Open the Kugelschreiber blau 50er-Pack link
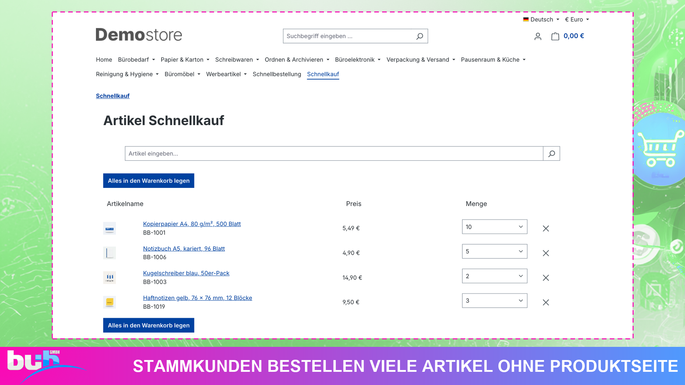 coord(186,273)
